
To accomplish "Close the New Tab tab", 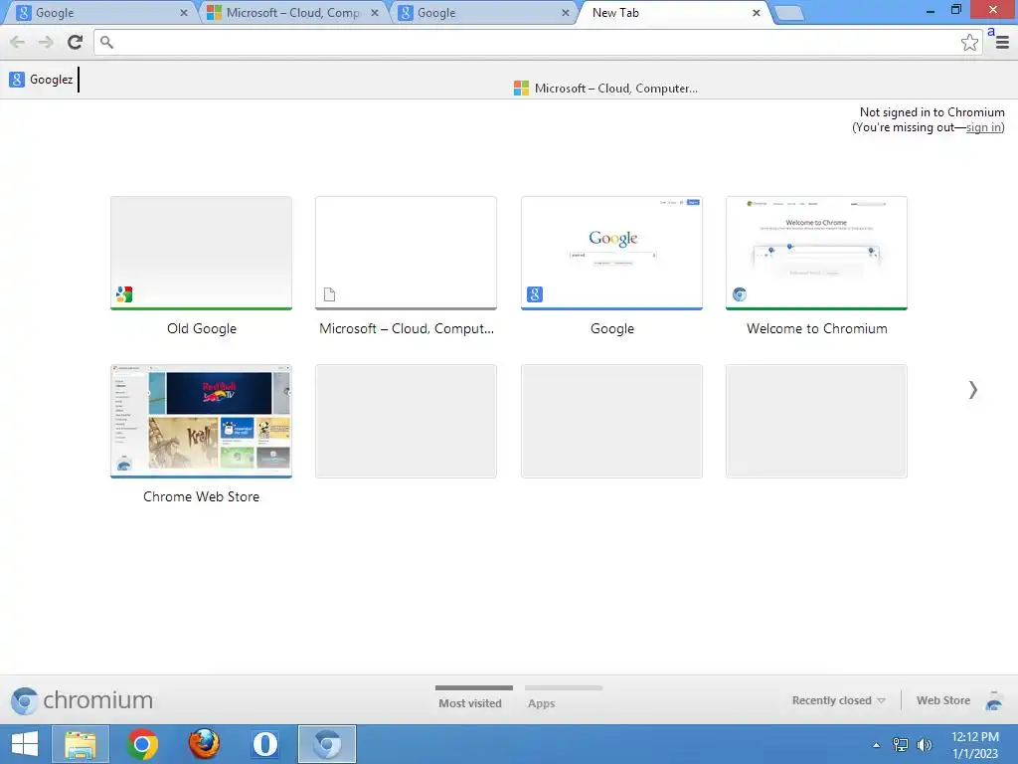I will (x=757, y=13).
